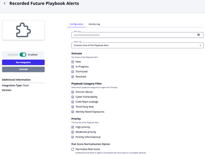This screenshot has height=155, width=205.
Task: Click 'Risk Score Normalization Option' heading
Action: (91, 144)
